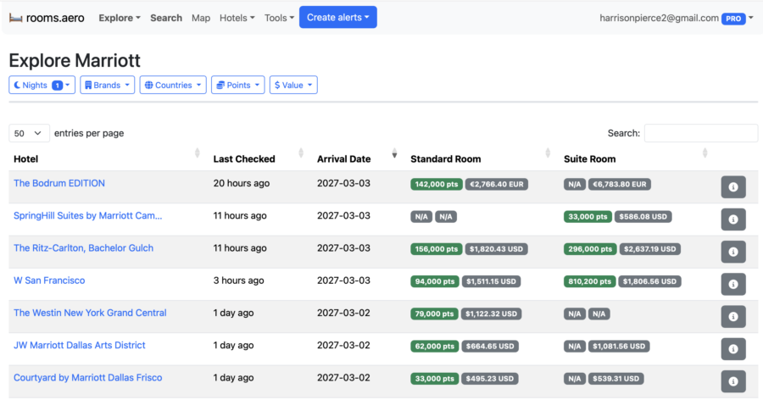Click the $539.31 USD suite price
The height and width of the screenshot is (400, 763).
pos(616,379)
